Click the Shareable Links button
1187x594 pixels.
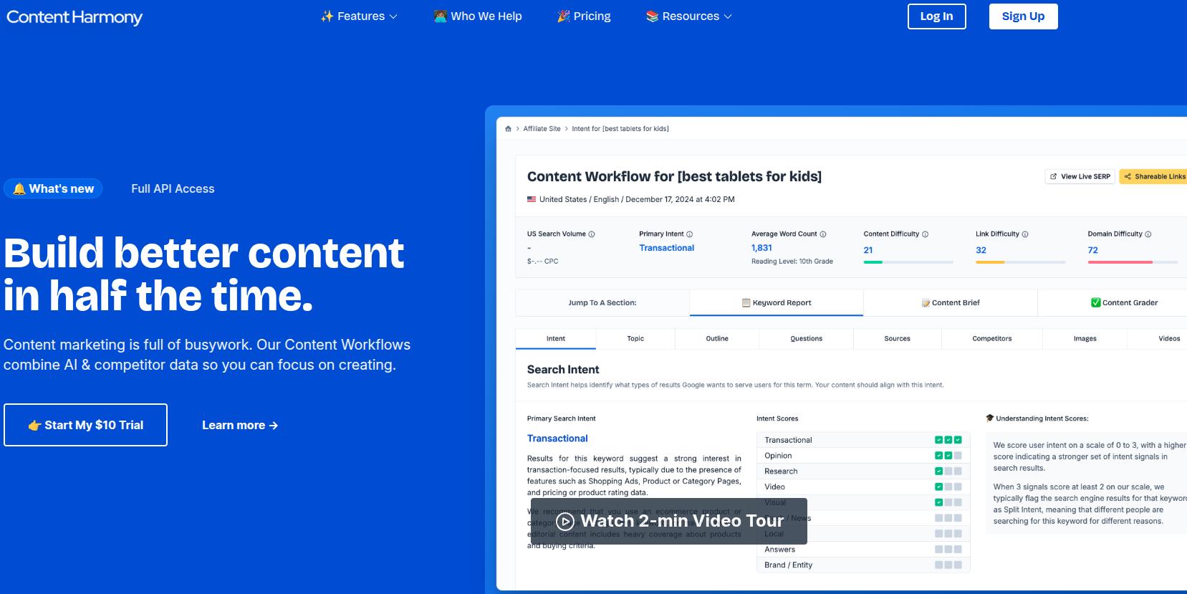pyautogui.click(x=1154, y=176)
